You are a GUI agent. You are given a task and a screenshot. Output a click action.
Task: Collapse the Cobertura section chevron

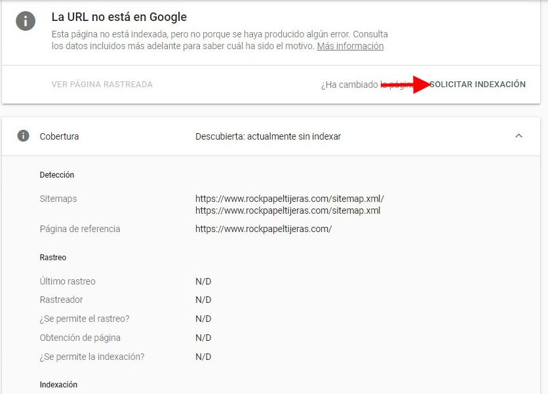pos(519,136)
